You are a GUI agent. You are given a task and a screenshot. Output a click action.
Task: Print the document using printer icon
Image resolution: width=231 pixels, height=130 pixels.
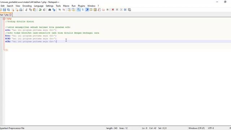tap(21, 10)
